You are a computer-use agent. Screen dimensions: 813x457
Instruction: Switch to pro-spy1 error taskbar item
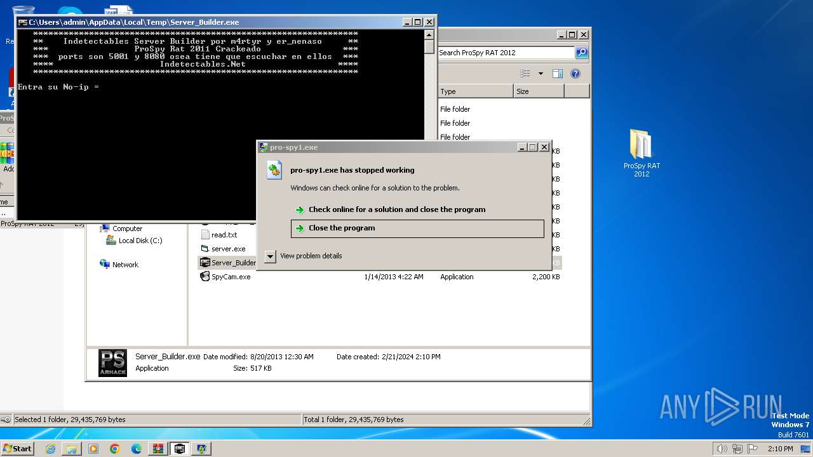pyautogui.click(x=201, y=449)
